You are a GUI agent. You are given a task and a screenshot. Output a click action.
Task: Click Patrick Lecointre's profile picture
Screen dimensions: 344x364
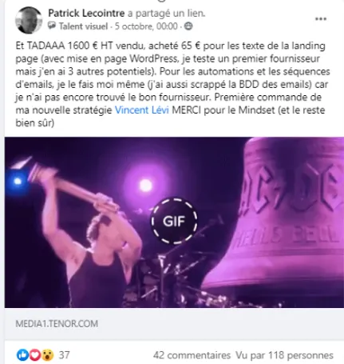(x=29, y=20)
